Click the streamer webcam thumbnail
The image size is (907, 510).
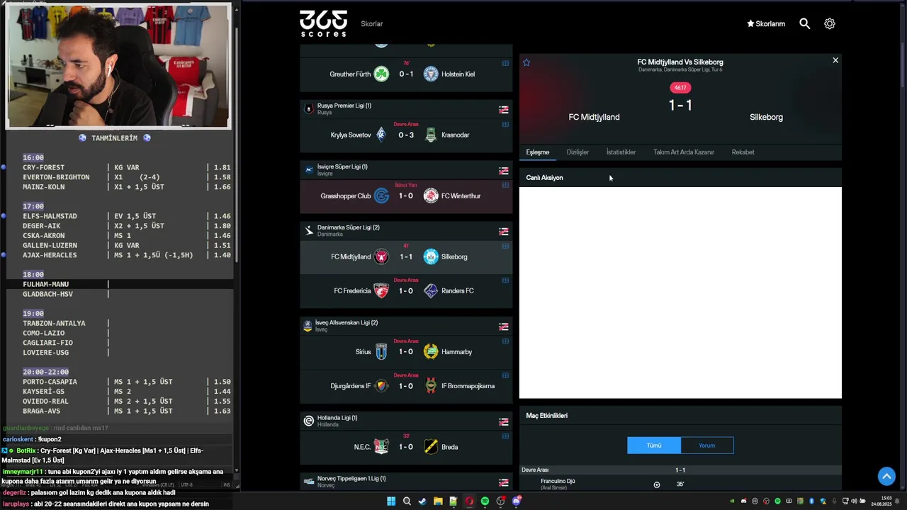click(118, 66)
